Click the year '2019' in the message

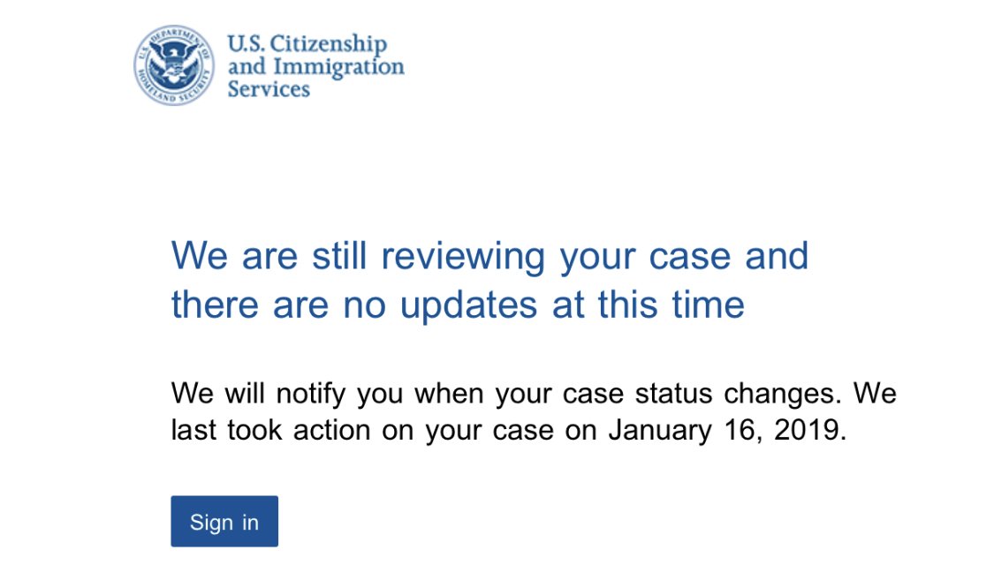(808, 429)
